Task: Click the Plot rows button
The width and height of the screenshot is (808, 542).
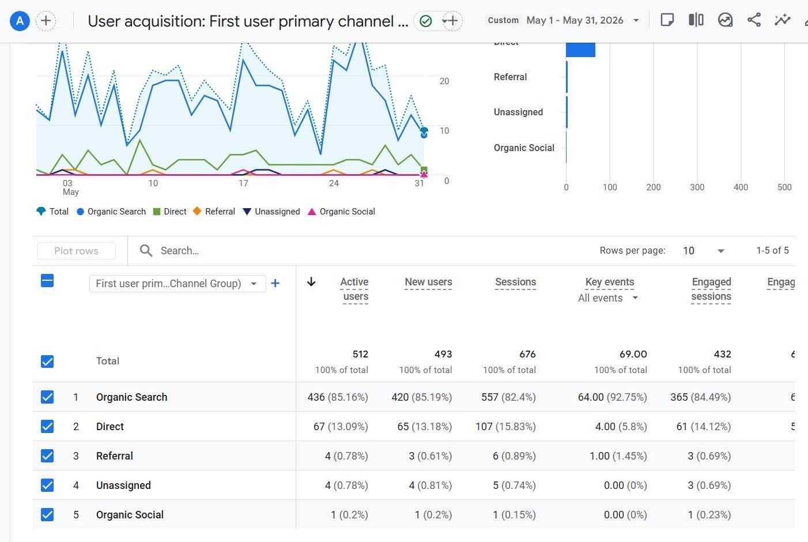Action: click(76, 251)
